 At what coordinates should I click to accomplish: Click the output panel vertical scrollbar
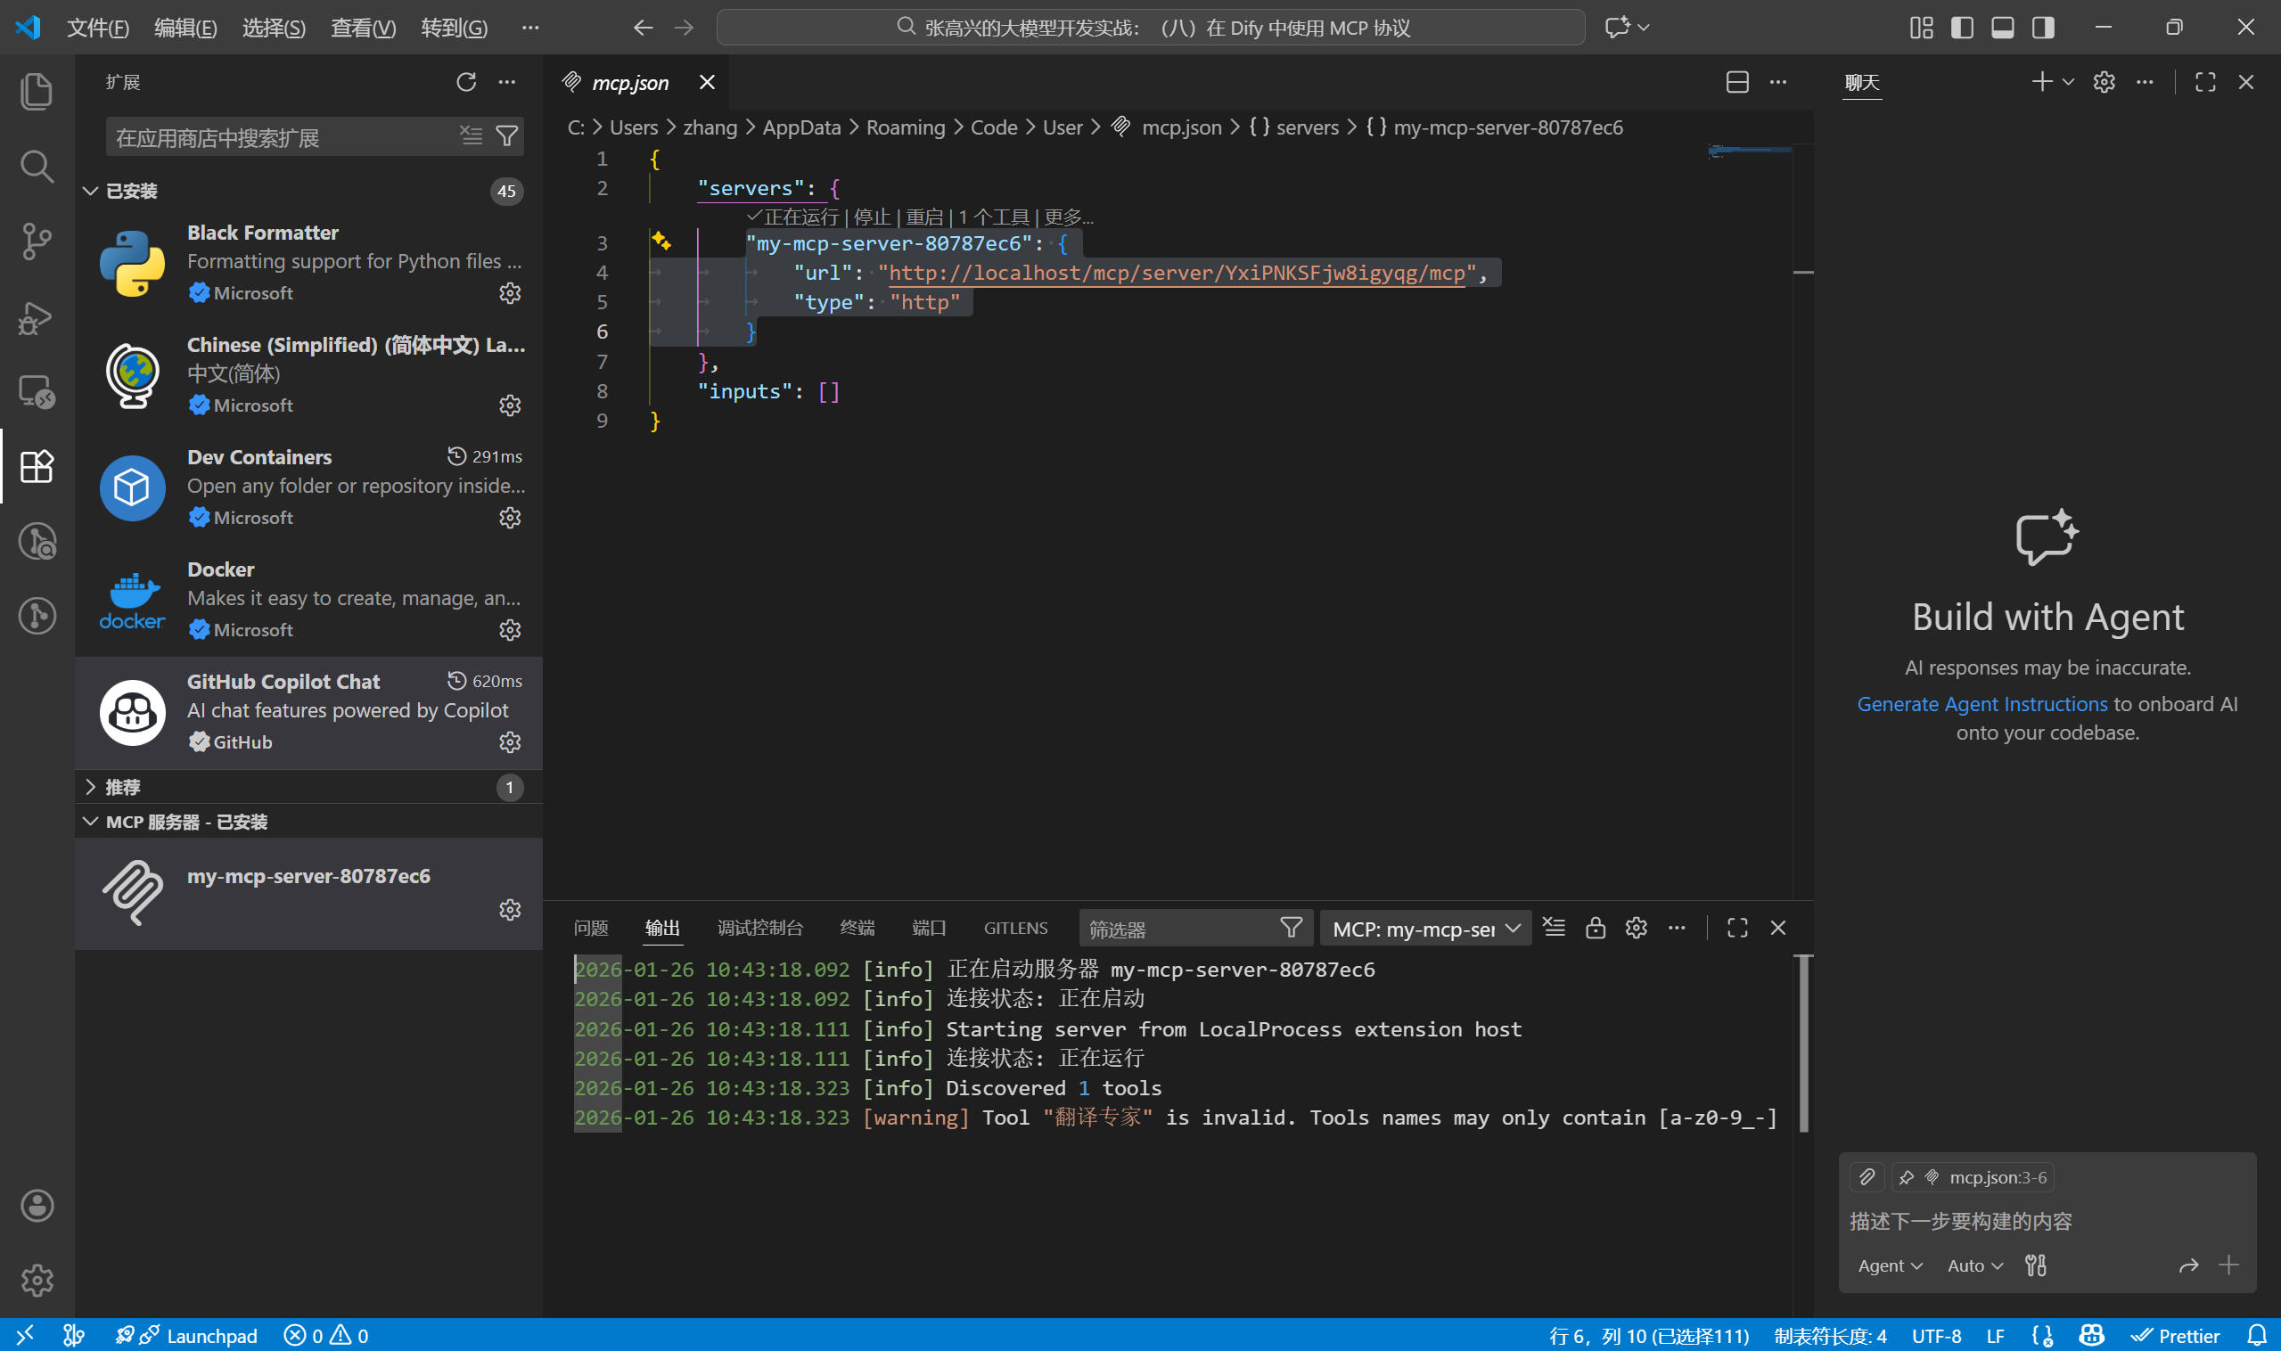click(x=1802, y=1043)
